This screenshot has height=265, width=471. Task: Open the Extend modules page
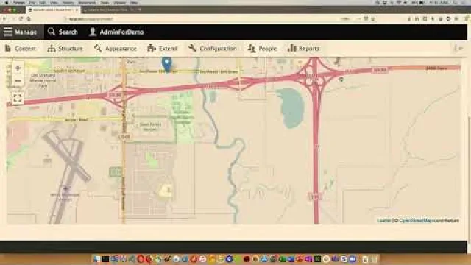click(x=163, y=49)
